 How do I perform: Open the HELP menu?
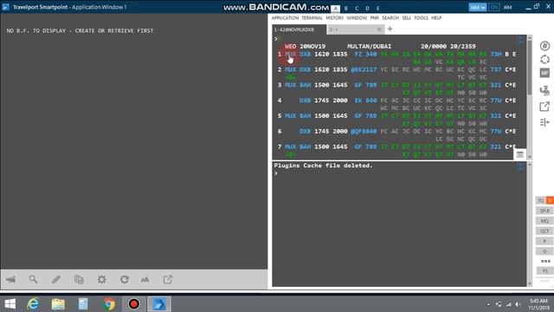tap(436, 18)
